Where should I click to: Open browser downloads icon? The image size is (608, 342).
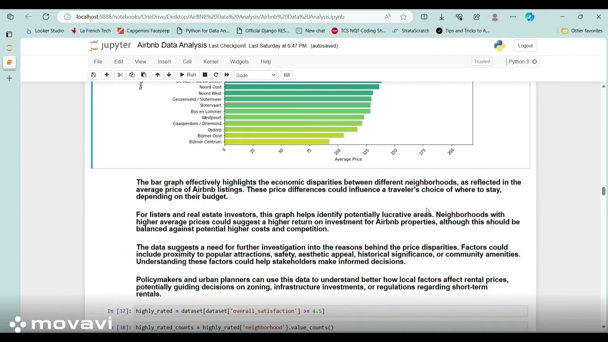442,17
